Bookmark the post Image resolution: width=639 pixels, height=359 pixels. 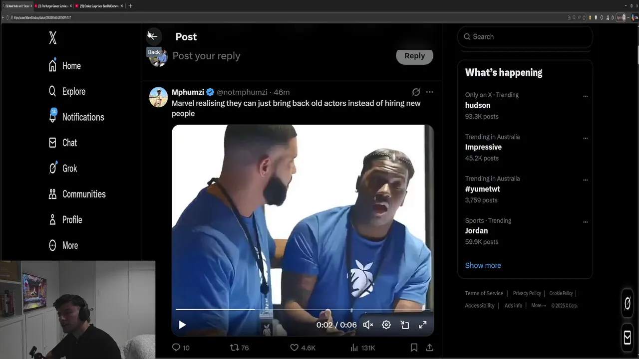(x=414, y=348)
